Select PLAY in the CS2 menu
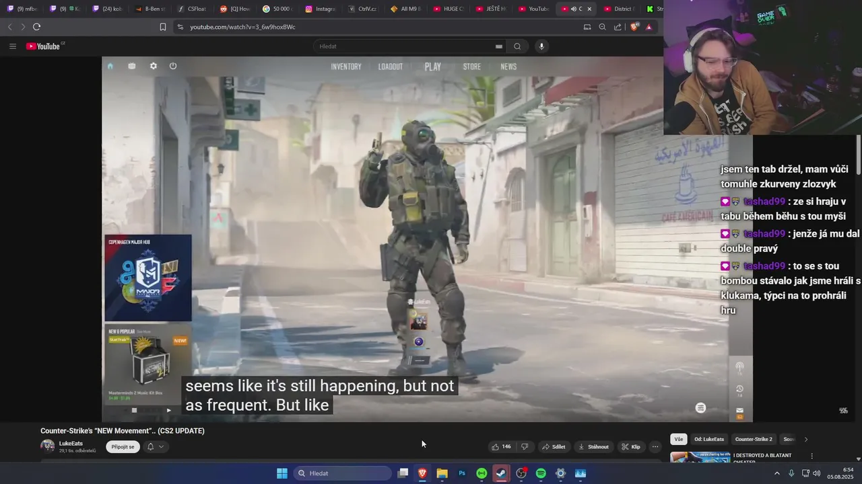Viewport: 862px width, 484px height. coord(433,67)
